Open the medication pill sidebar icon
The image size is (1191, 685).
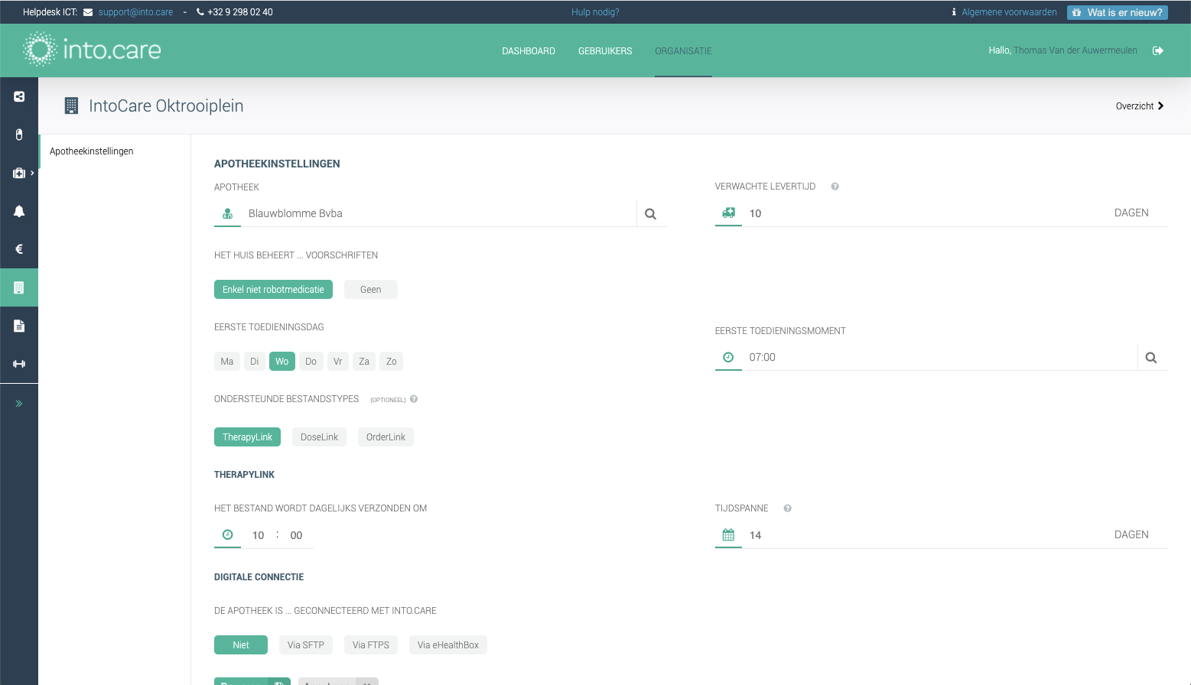click(19, 135)
